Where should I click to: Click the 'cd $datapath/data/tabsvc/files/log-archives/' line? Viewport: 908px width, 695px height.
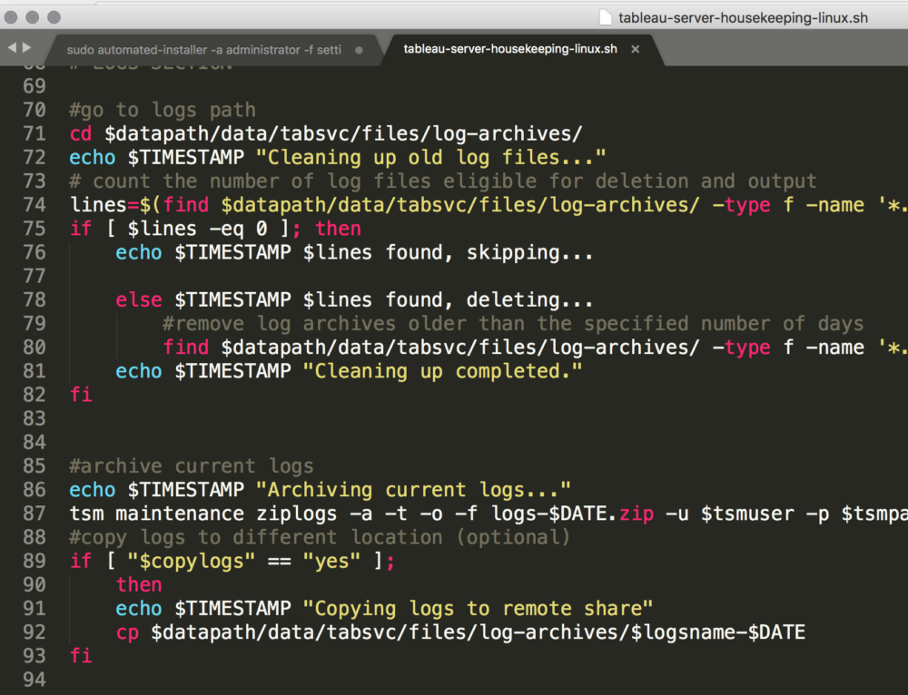coord(325,133)
